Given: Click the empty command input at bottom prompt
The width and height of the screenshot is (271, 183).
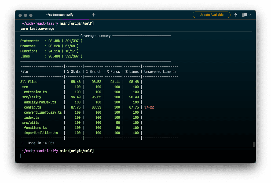Looking at the screenshot, I should pos(80,156).
